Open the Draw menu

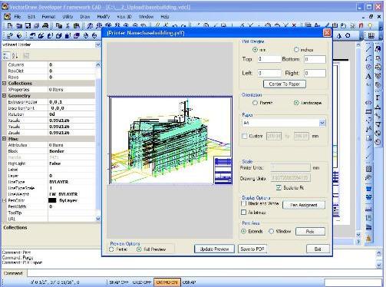(x=85, y=17)
